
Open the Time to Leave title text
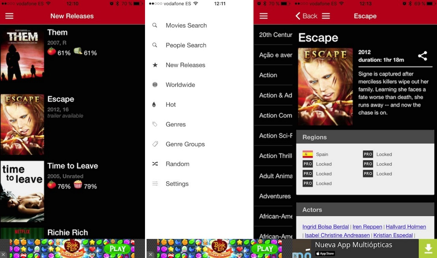(x=73, y=166)
